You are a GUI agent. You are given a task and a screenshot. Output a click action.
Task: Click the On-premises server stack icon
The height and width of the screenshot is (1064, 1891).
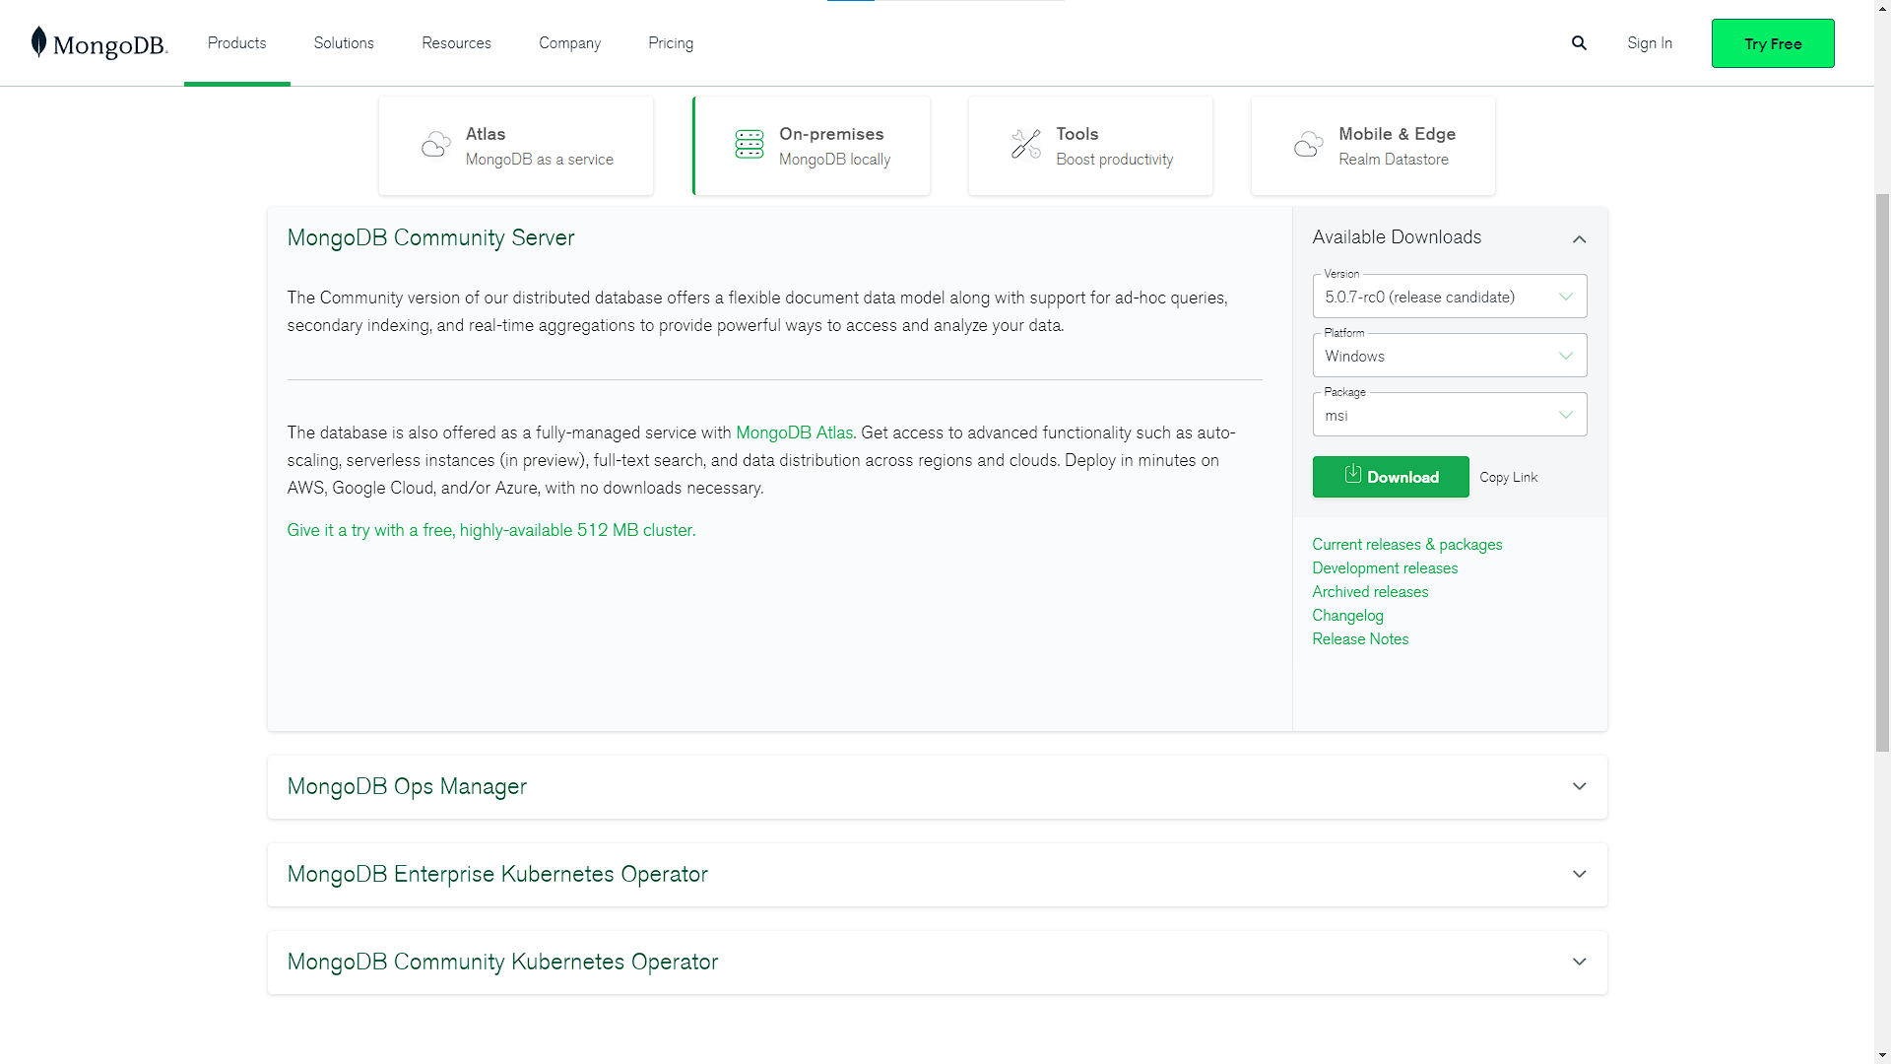pyautogui.click(x=749, y=145)
